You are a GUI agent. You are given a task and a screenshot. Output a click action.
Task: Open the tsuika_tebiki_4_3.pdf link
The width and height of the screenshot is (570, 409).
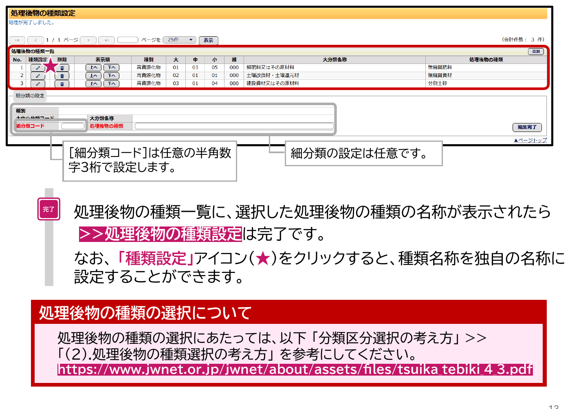(x=295, y=369)
